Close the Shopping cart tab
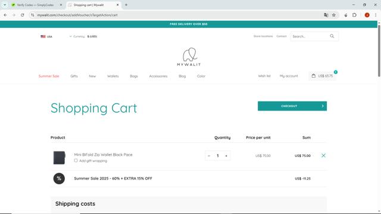This screenshot has height=214, width=381. [x=118, y=5]
